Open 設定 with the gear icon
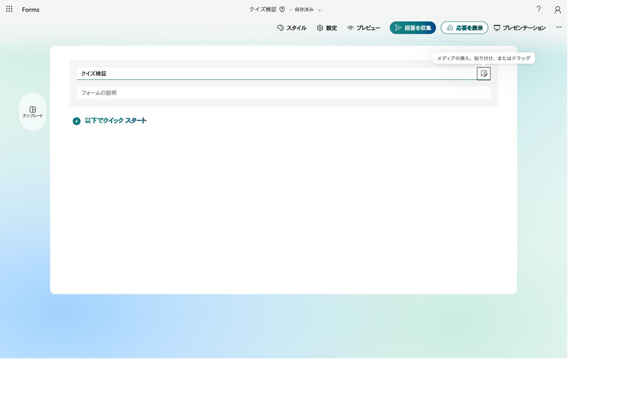Viewport: 630px width, 398px height. pos(327,28)
